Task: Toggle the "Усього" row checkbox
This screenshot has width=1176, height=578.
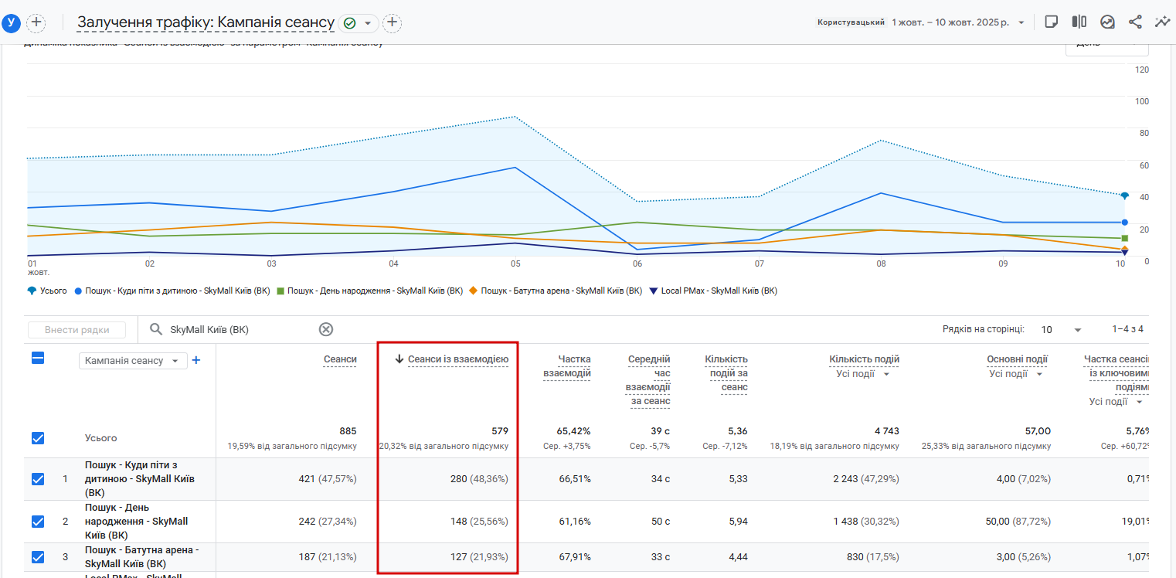Action: [x=38, y=438]
